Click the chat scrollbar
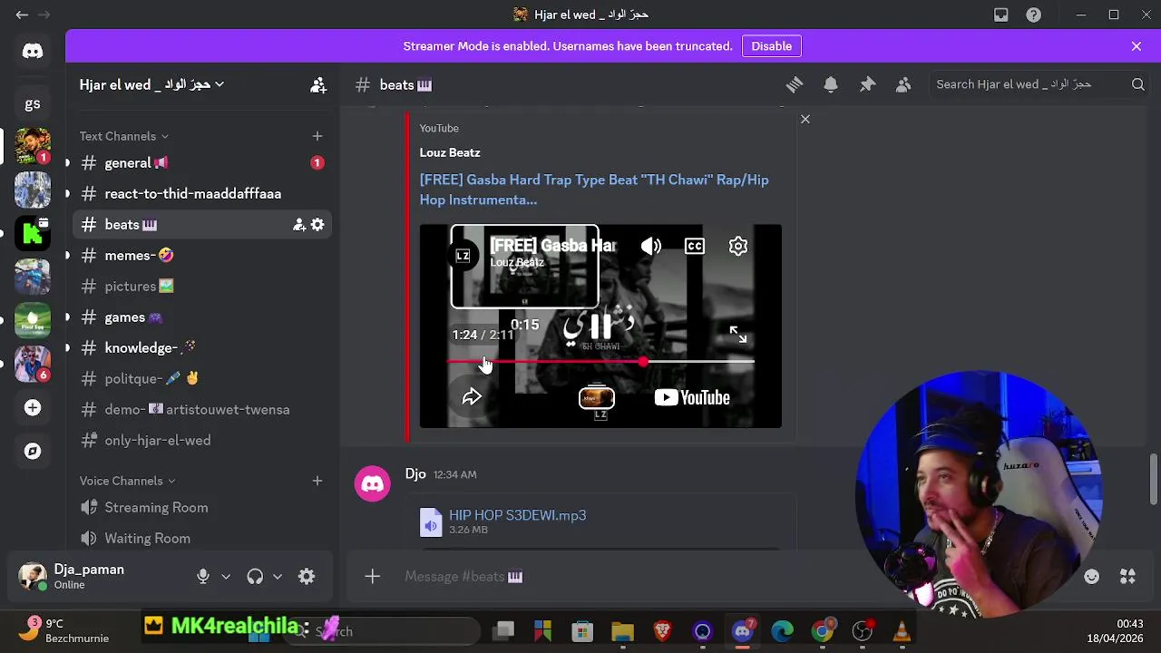Screen dimensions: 1161x653 pos(1154,479)
